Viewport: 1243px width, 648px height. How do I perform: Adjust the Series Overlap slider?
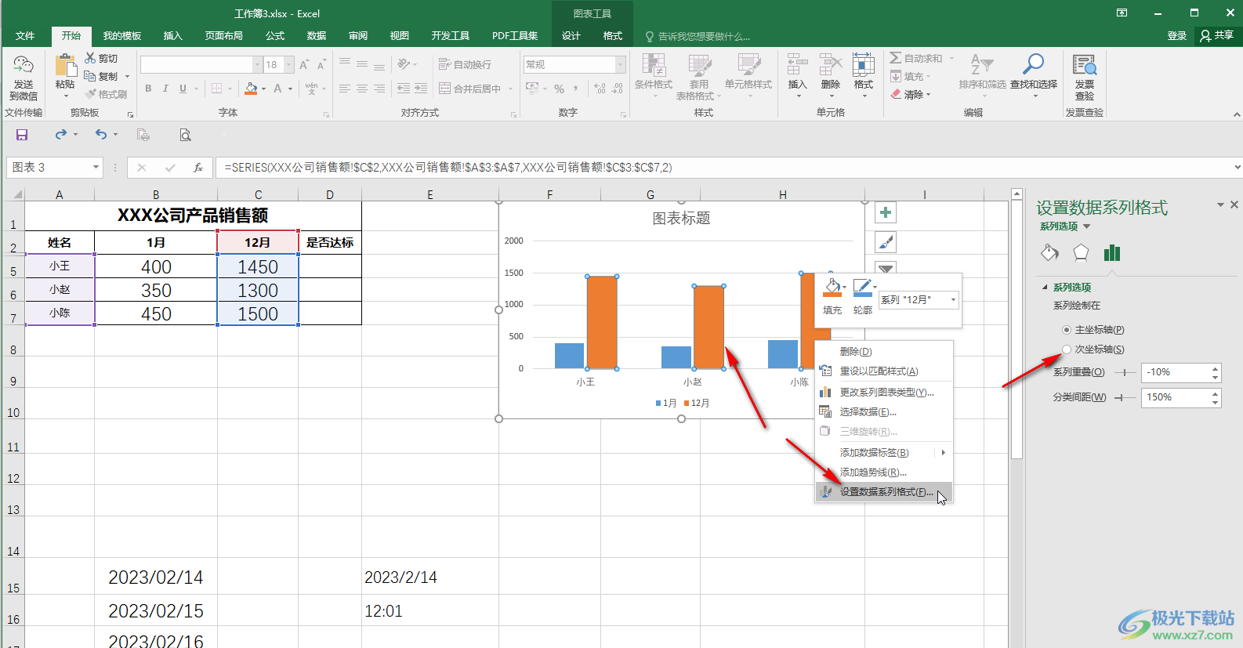(1125, 372)
